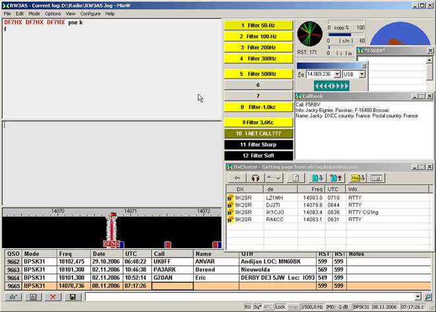Screen dimensions: 436x312
Task: Open the Configure menu
Action: coord(90,14)
